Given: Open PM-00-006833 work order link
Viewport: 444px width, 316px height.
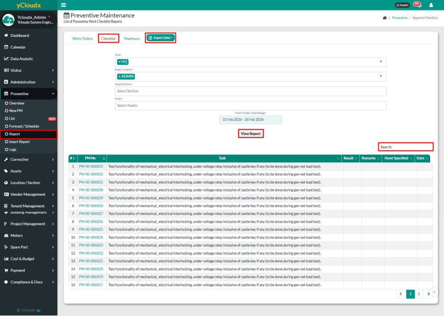Looking at the screenshot, I should [x=91, y=166].
